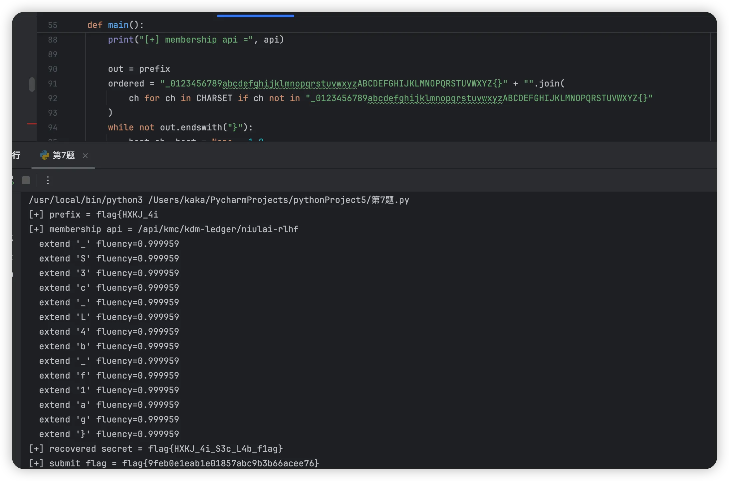
Task: Click the editor scrollbar thumb
Action: tap(32, 84)
